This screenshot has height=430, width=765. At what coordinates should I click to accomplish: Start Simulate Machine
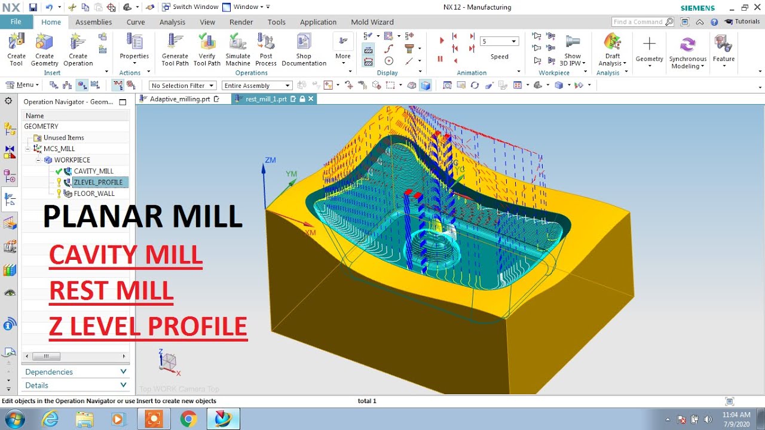click(238, 49)
